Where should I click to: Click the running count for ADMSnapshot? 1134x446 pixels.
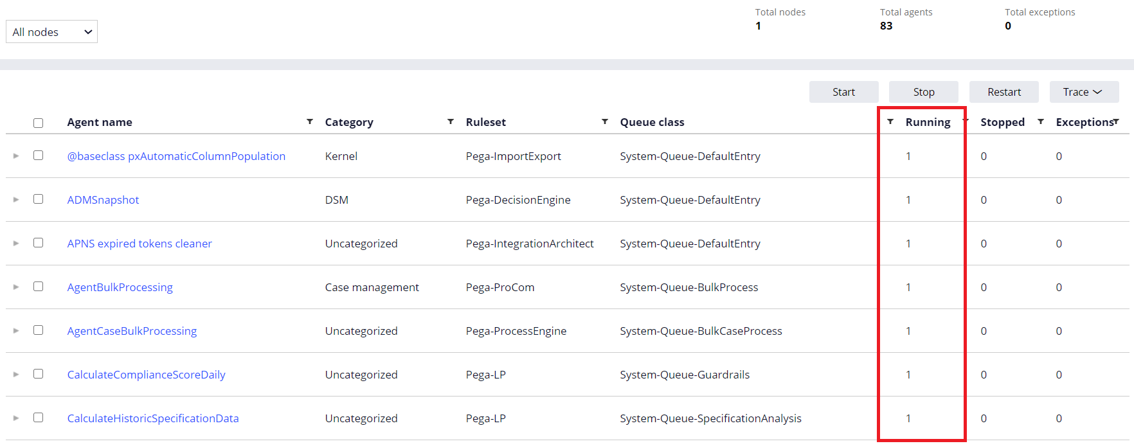coord(908,200)
